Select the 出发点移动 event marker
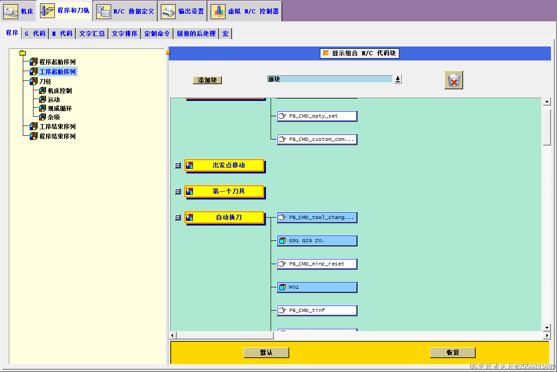The image size is (557, 372). coord(225,166)
